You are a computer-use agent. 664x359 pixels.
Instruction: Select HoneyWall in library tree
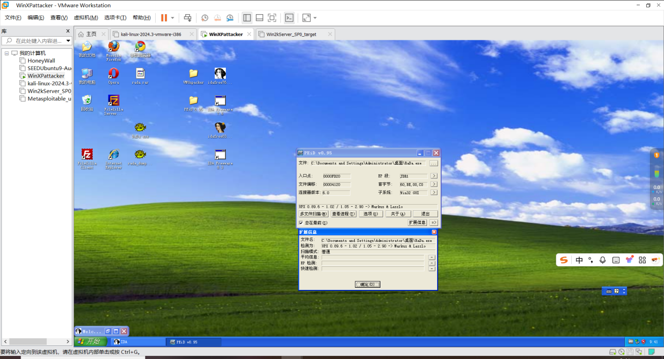tap(41, 61)
